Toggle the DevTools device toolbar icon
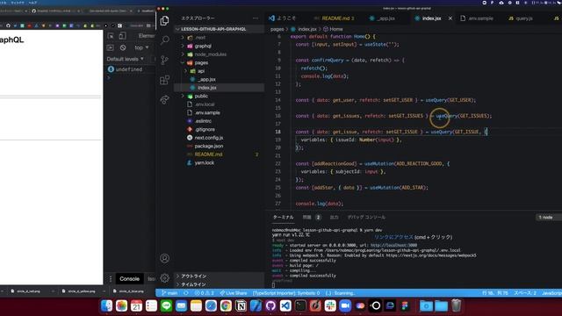Screen dimensions: 562x316 point(122,36)
